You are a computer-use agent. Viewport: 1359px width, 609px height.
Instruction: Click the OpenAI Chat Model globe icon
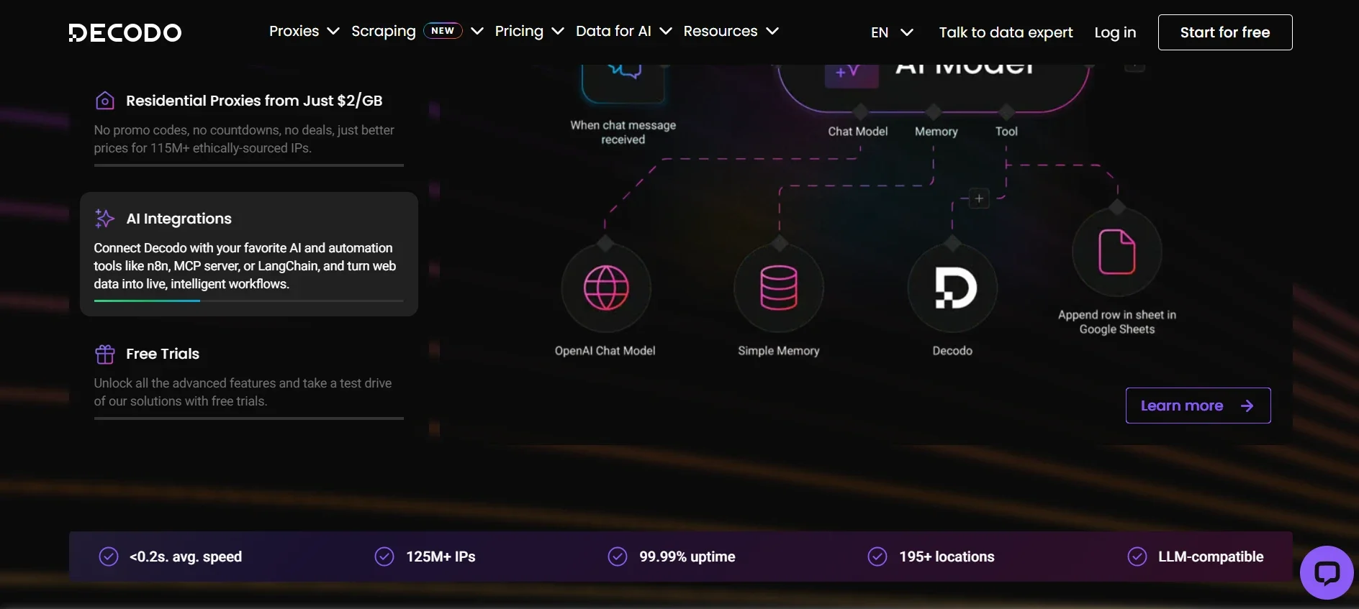(x=606, y=288)
